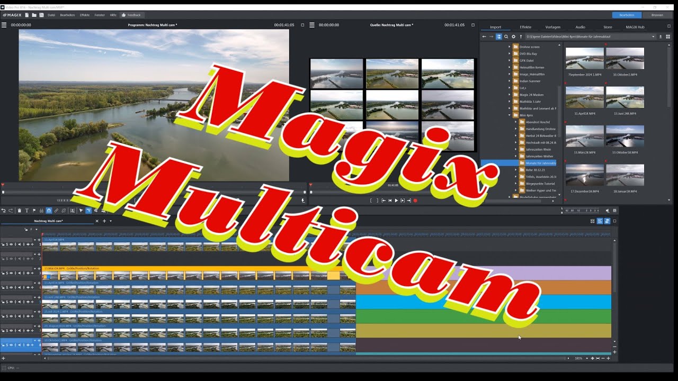Click the blue Bearbeiten mode button
The height and width of the screenshot is (381, 678).
(x=627, y=15)
